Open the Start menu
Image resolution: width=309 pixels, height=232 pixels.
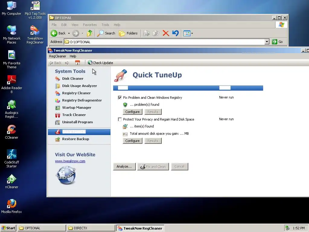click(8, 228)
